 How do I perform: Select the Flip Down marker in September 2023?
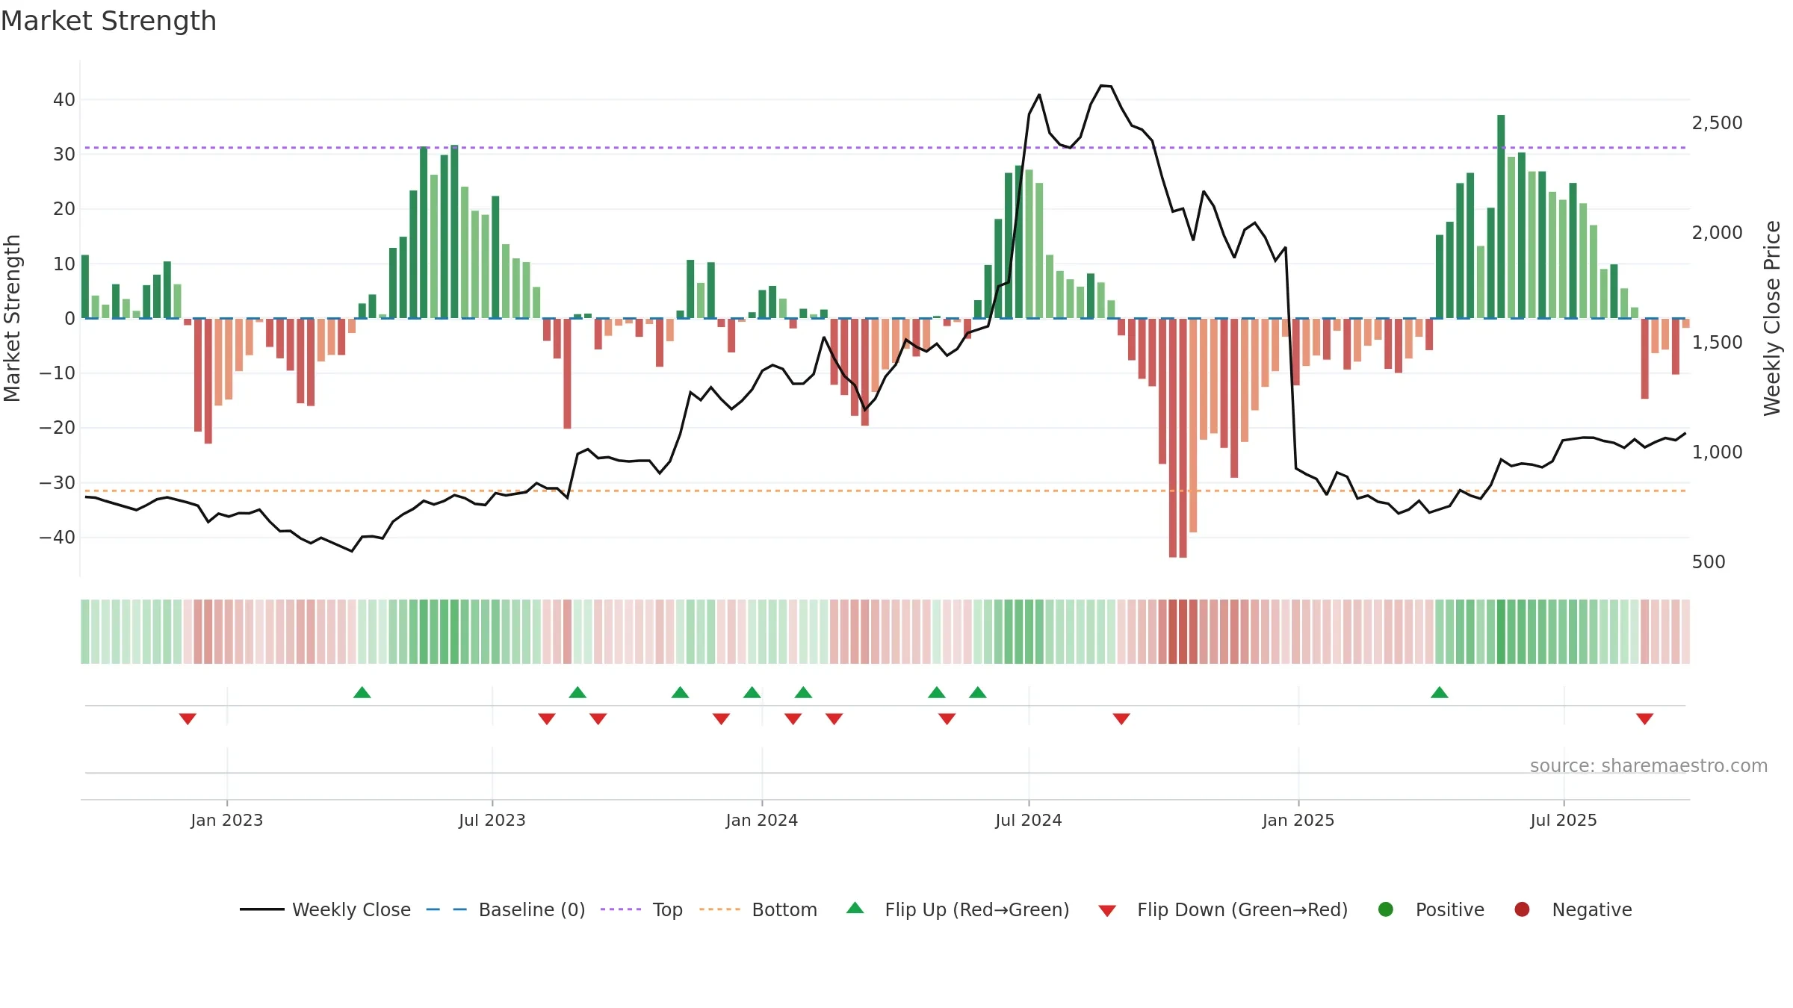click(598, 718)
